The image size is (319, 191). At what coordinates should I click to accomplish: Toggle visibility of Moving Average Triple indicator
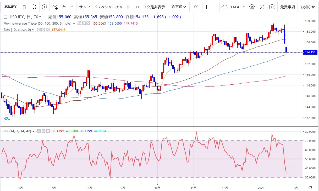(x=79, y=24)
